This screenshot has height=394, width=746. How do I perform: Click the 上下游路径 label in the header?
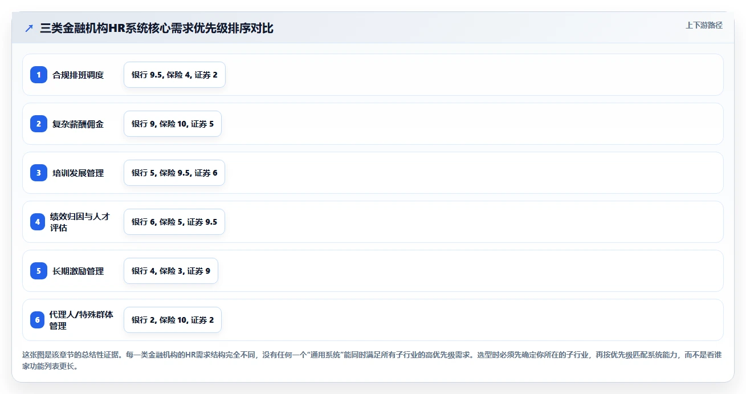pyautogui.click(x=704, y=25)
